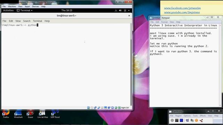Open Notepad File menu
Screen dimensions: 223x125
pos(152,22)
